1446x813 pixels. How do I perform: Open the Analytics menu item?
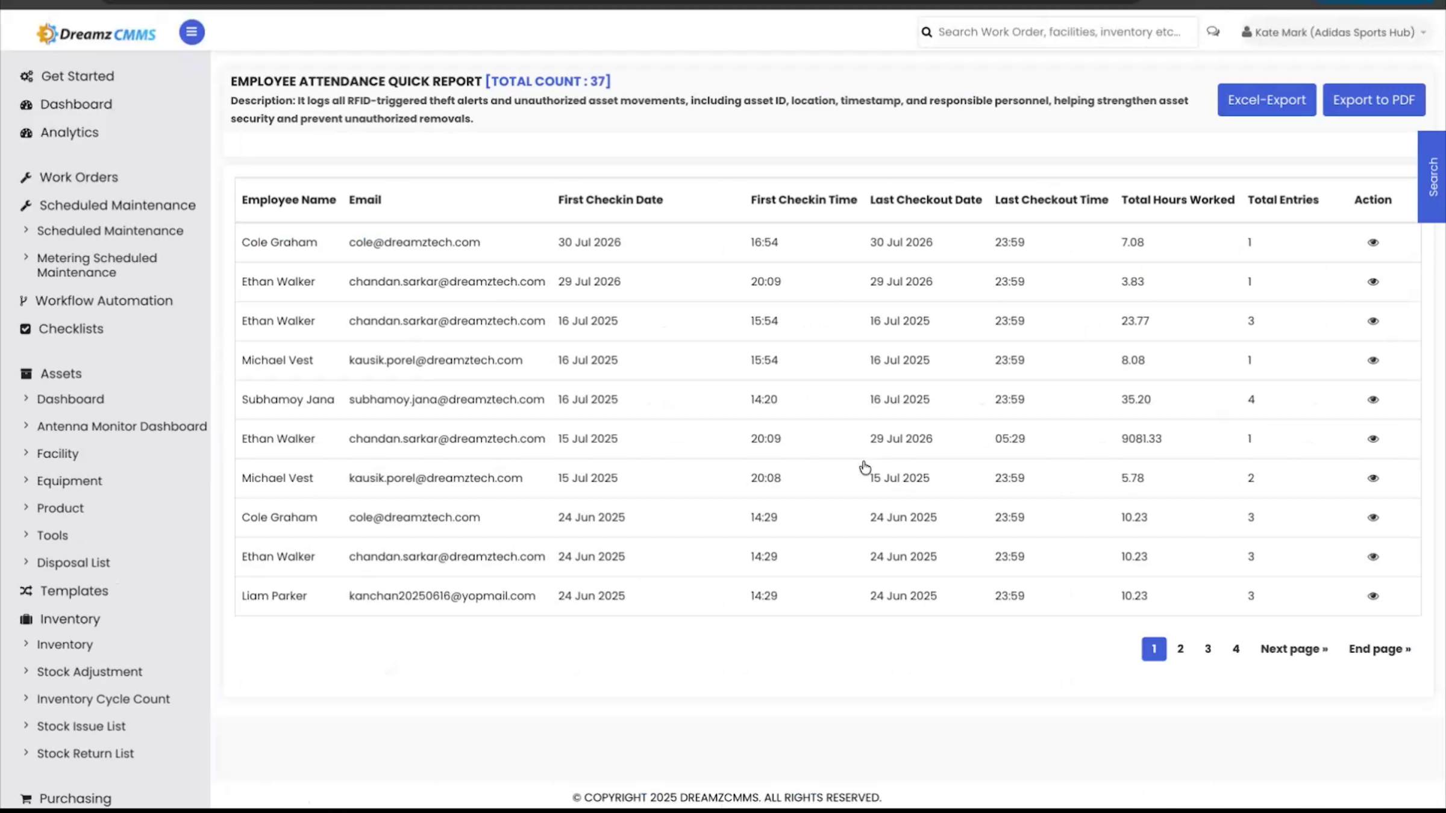[x=69, y=132]
